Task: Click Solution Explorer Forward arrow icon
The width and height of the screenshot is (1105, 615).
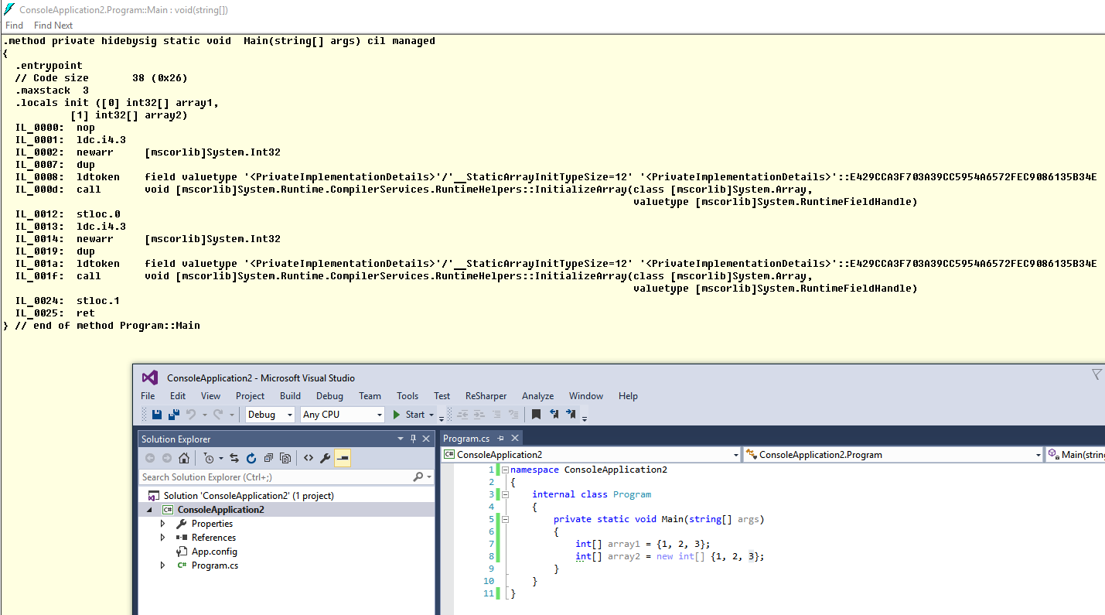Action: (166, 458)
